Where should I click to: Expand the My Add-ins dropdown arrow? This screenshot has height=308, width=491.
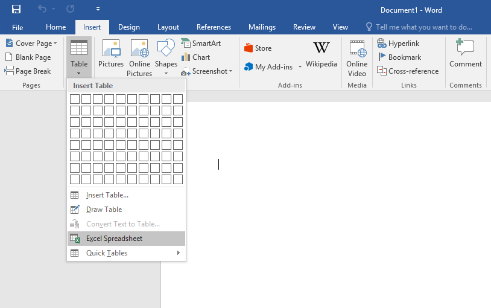(x=300, y=67)
